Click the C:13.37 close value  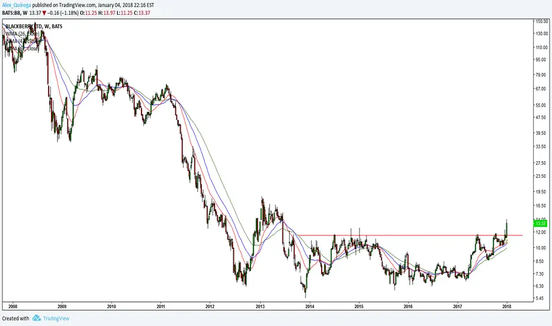tap(142, 13)
